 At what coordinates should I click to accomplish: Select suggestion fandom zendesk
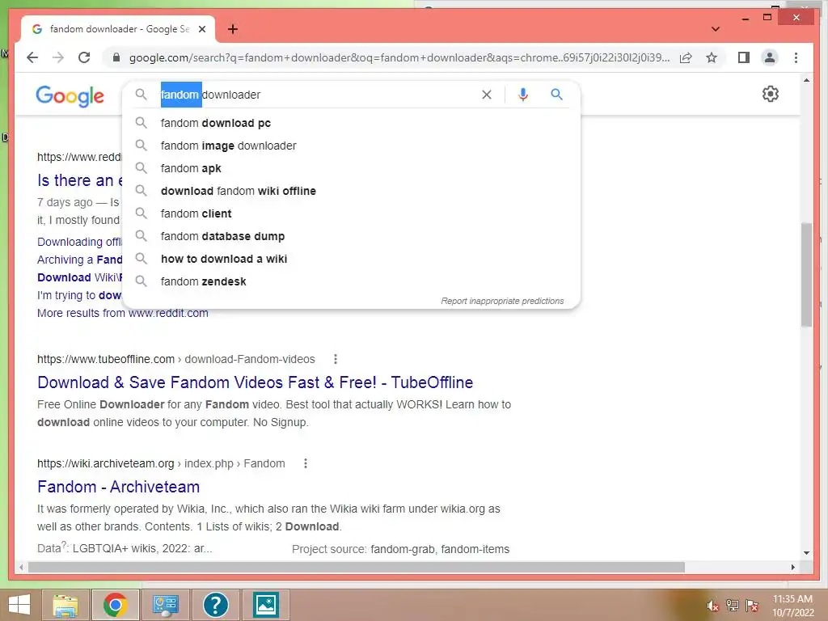coord(351,282)
